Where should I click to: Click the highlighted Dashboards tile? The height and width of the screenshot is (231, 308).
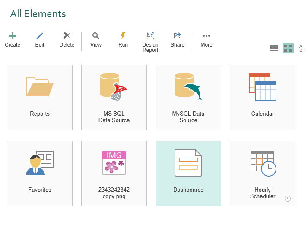188,174
